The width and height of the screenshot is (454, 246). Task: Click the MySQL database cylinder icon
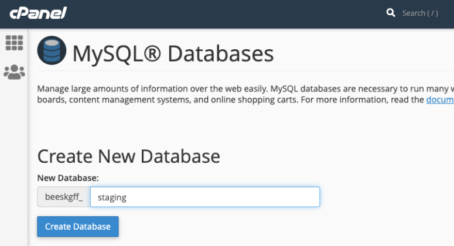(52, 50)
